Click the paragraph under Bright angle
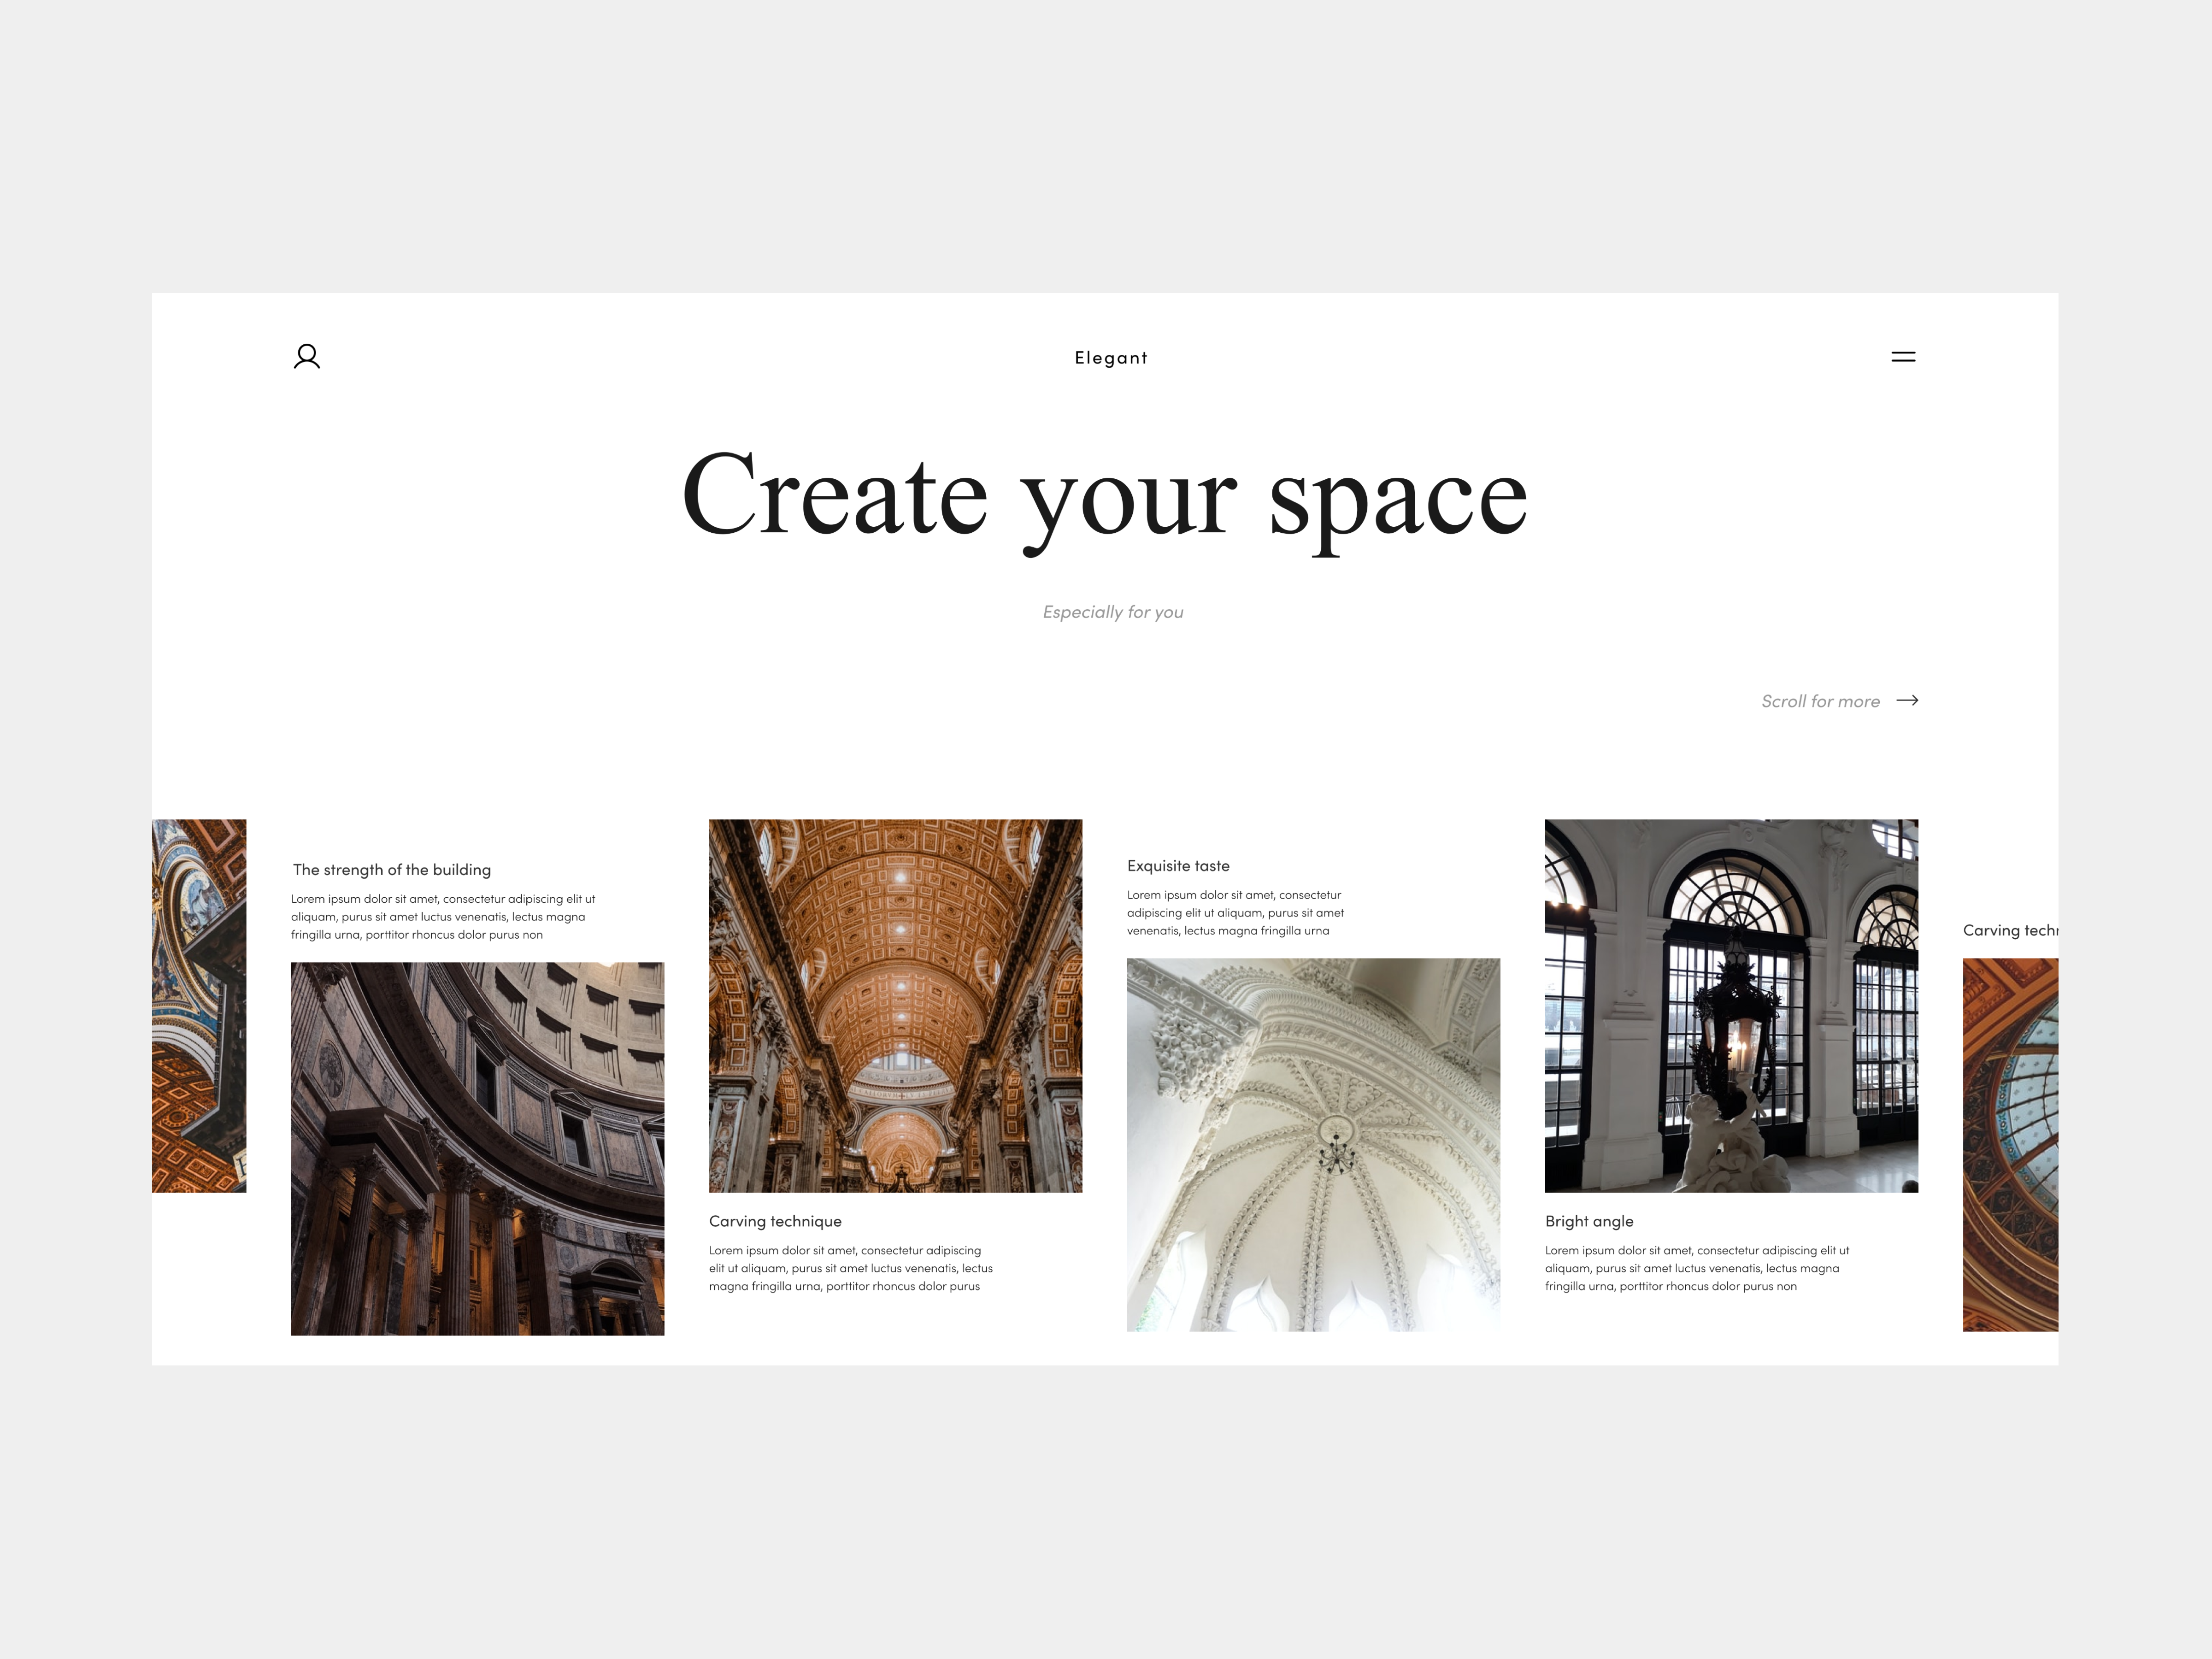Screen dimensions: 2212x1659 click(x=1697, y=1268)
